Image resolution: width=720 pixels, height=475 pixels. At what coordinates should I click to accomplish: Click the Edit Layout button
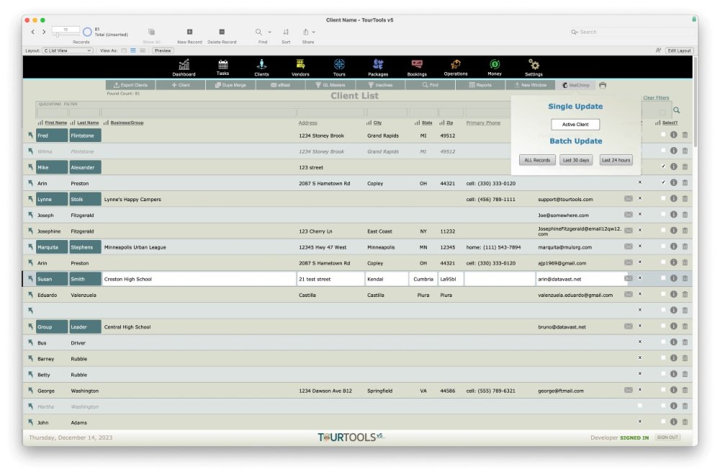click(679, 50)
